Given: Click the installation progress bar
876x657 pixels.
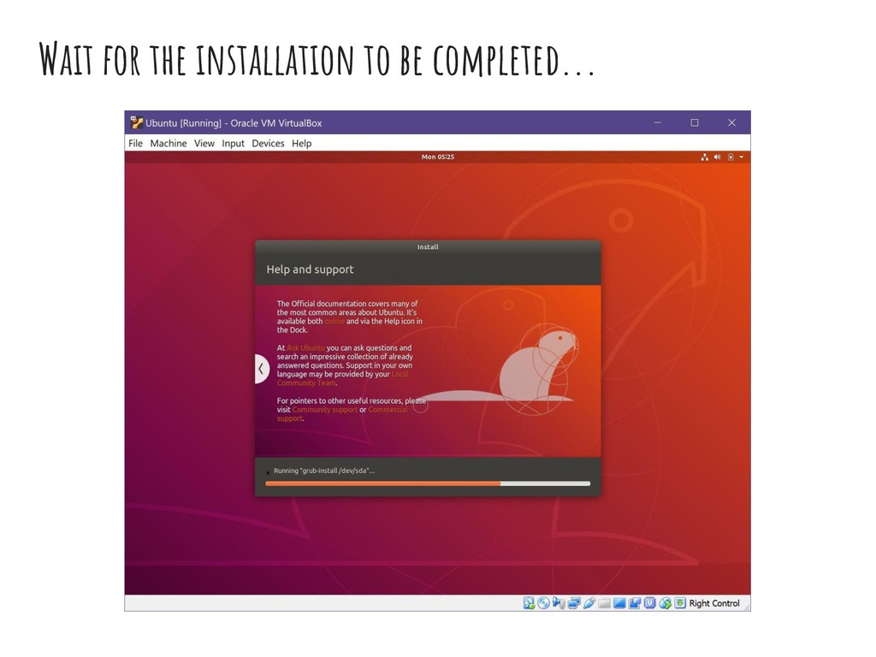Looking at the screenshot, I should (428, 484).
